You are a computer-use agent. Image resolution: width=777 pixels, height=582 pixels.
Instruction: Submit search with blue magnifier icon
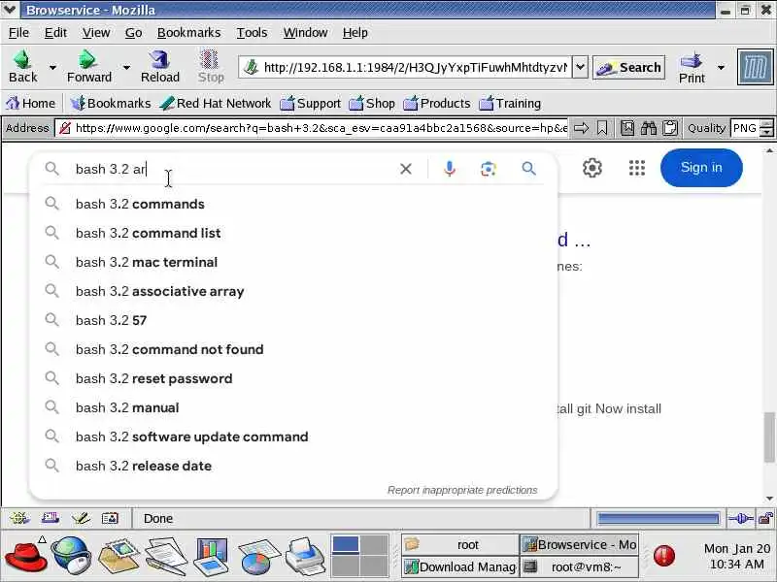click(x=528, y=169)
